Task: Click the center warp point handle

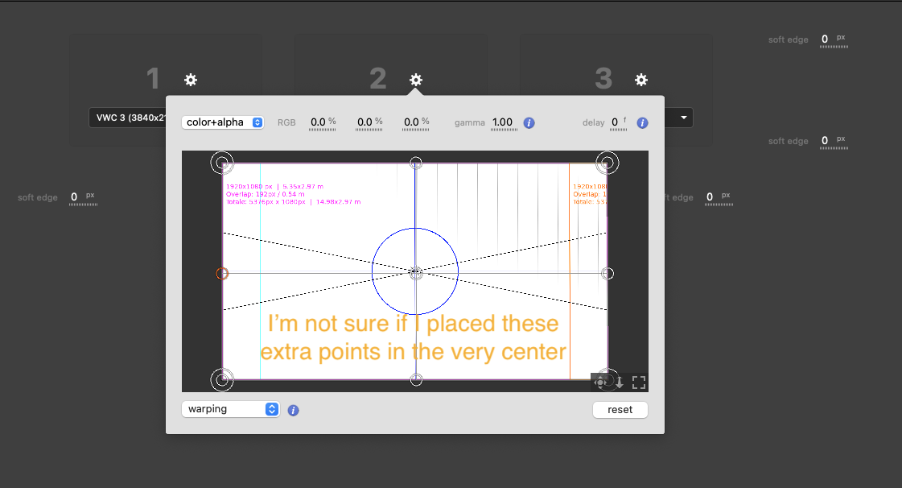Action: click(415, 274)
